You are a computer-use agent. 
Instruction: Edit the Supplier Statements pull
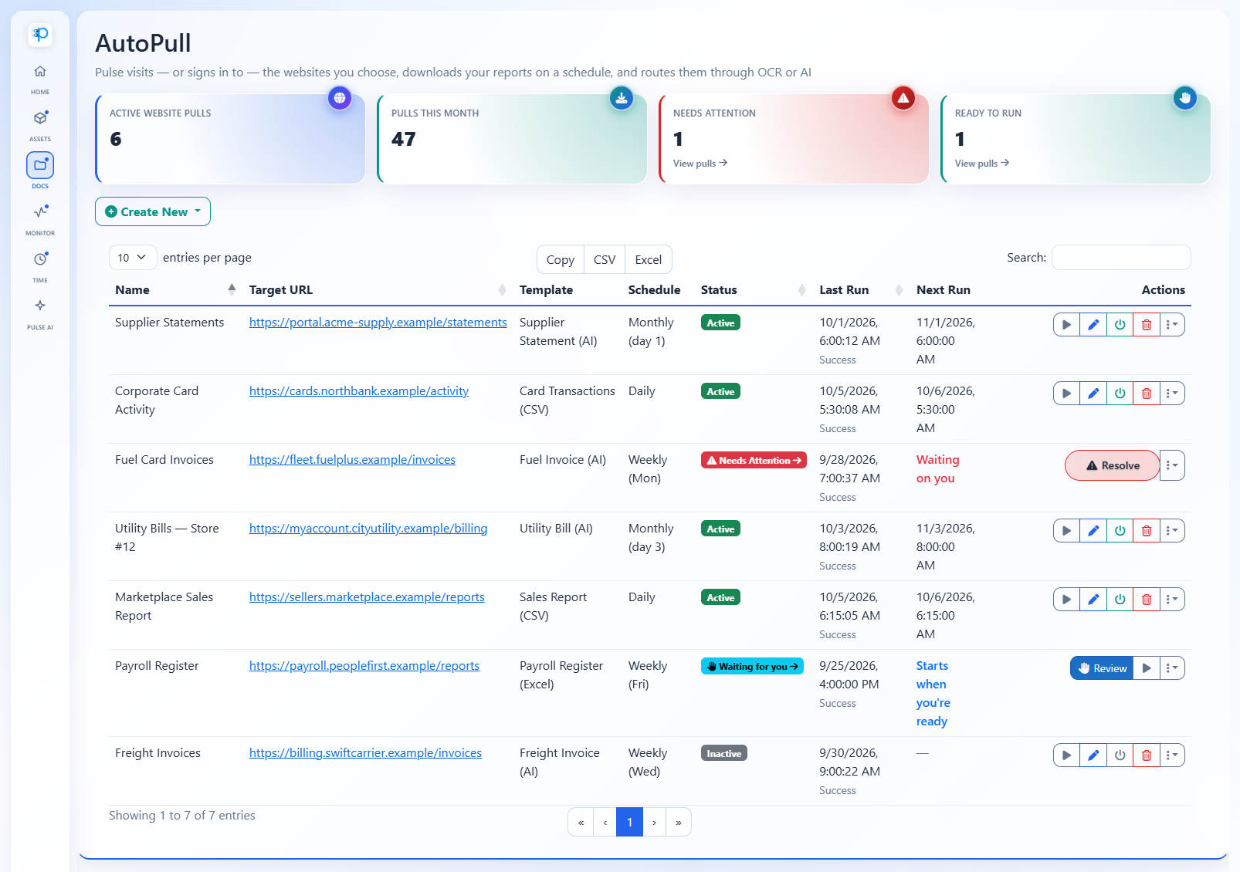(x=1093, y=325)
